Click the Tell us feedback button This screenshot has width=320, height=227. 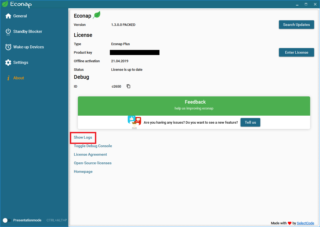pyautogui.click(x=250, y=122)
